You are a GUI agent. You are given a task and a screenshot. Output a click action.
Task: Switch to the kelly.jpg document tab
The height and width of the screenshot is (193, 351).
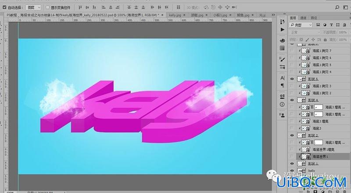pyautogui.click(x=175, y=15)
